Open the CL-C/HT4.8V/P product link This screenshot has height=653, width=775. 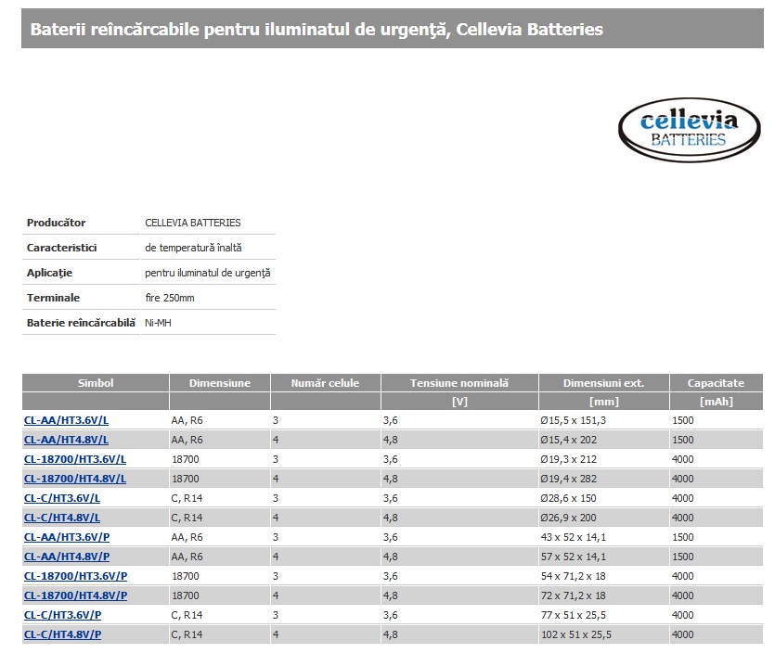(x=62, y=634)
